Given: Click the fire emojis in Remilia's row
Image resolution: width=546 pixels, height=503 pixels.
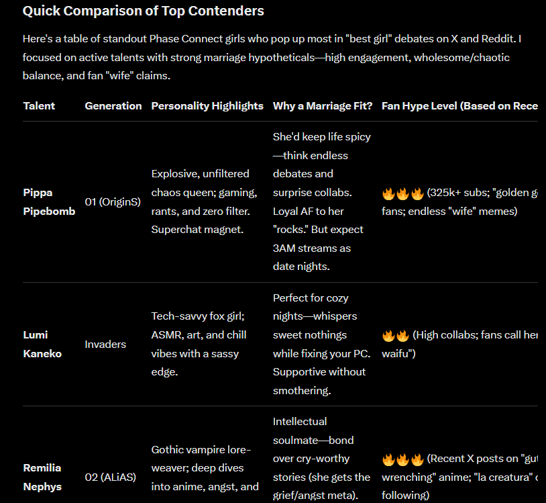Looking at the screenshot, I should pyautogui.click(x=402, y=459).
